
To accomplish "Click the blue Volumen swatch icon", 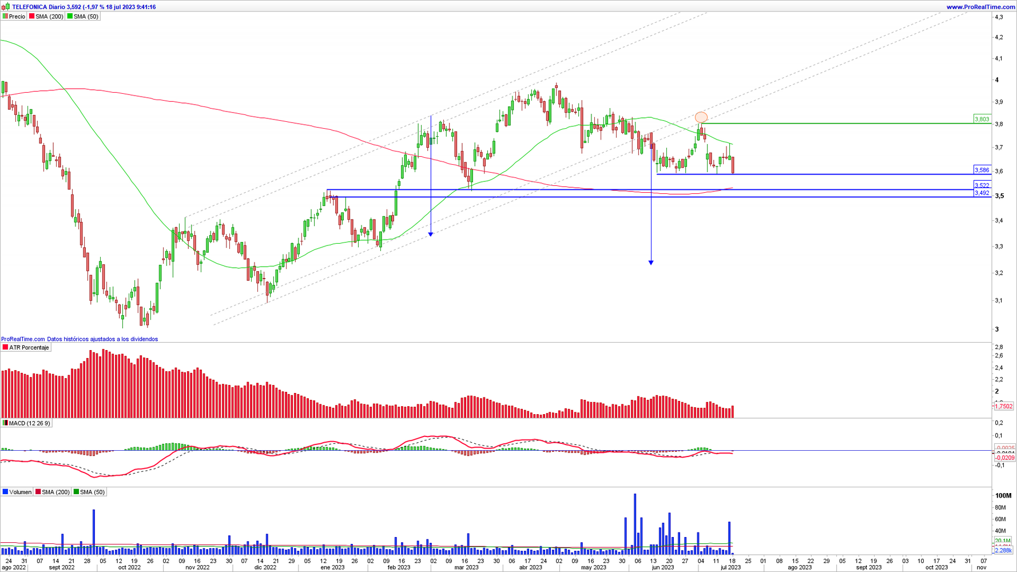I will pos(5,492).
